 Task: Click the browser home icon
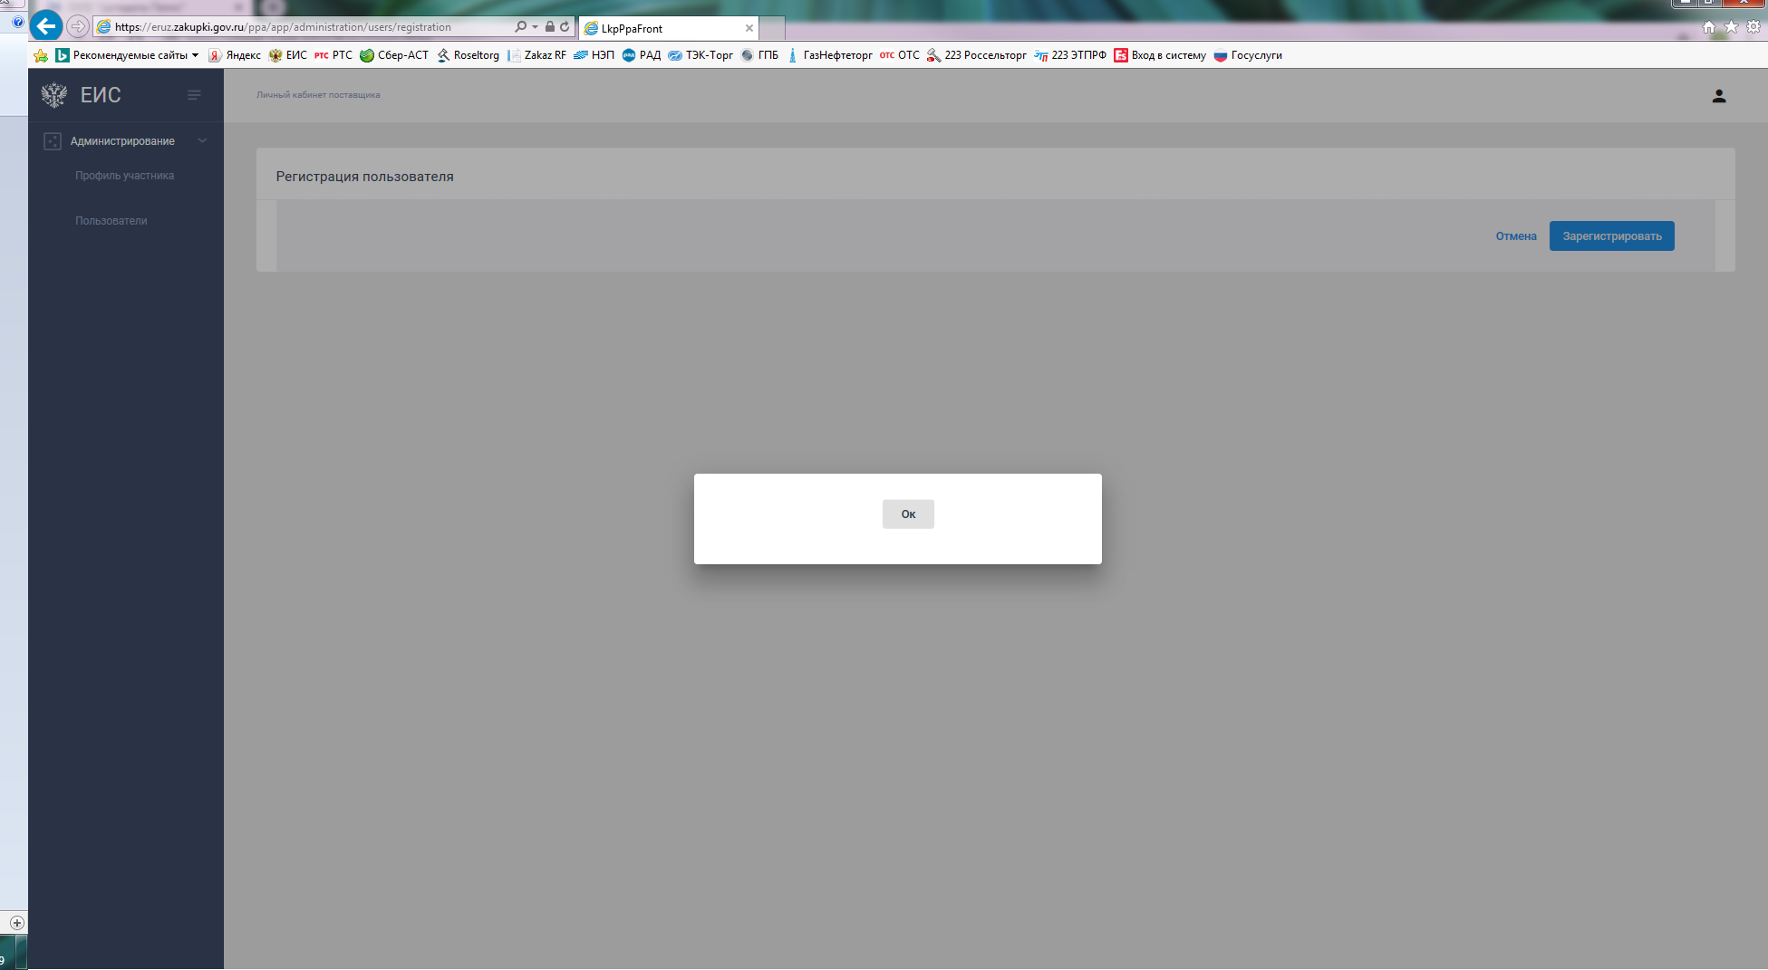1708,27
